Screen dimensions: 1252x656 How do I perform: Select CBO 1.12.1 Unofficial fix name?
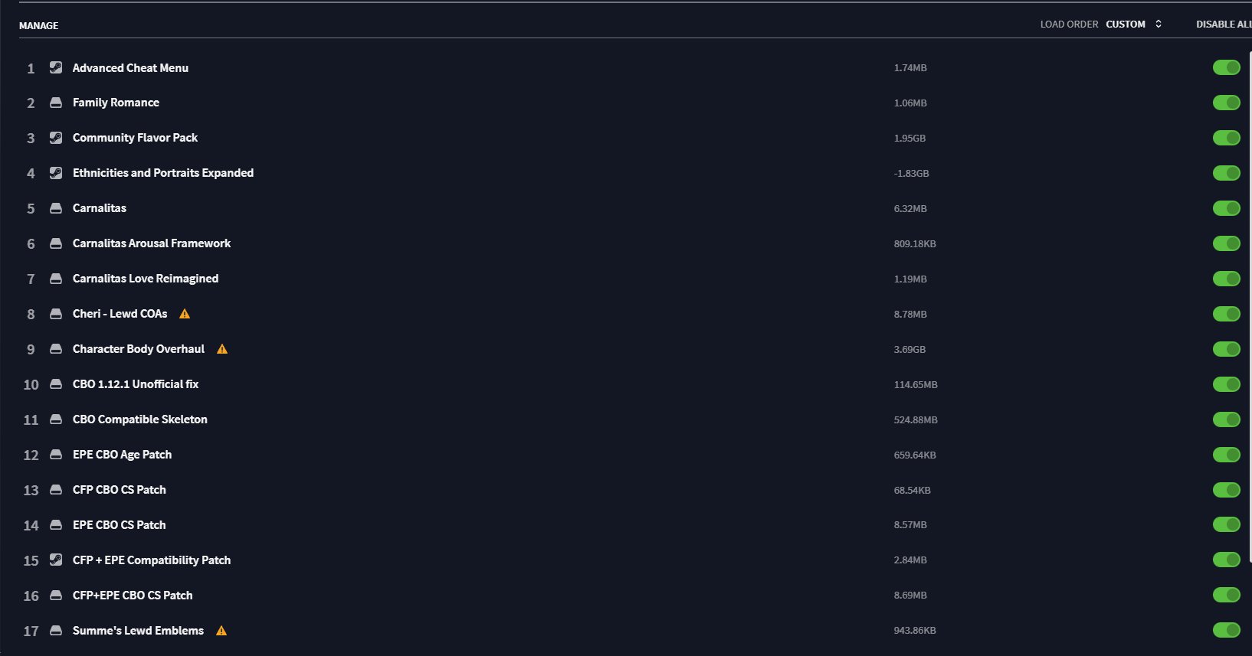(x=136, y=384)
